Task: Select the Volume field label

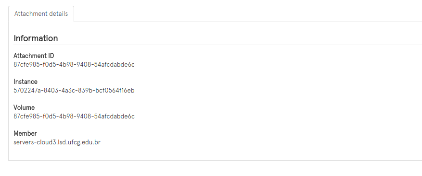Action: 24,107
